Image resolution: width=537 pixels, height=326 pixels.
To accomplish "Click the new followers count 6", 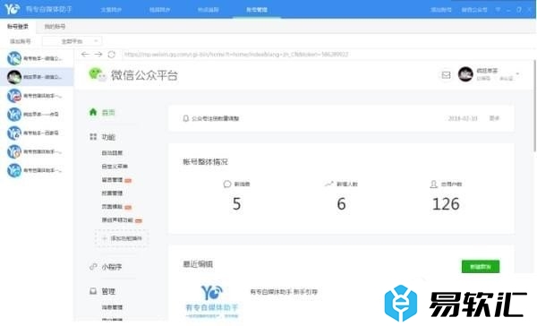I will (342, 204).
